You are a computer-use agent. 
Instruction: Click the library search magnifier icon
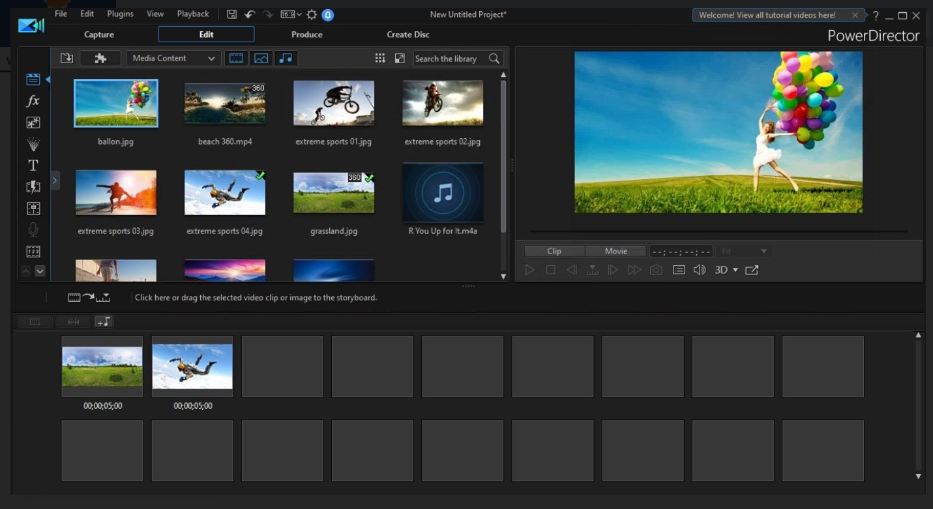[x=494, y=59]
